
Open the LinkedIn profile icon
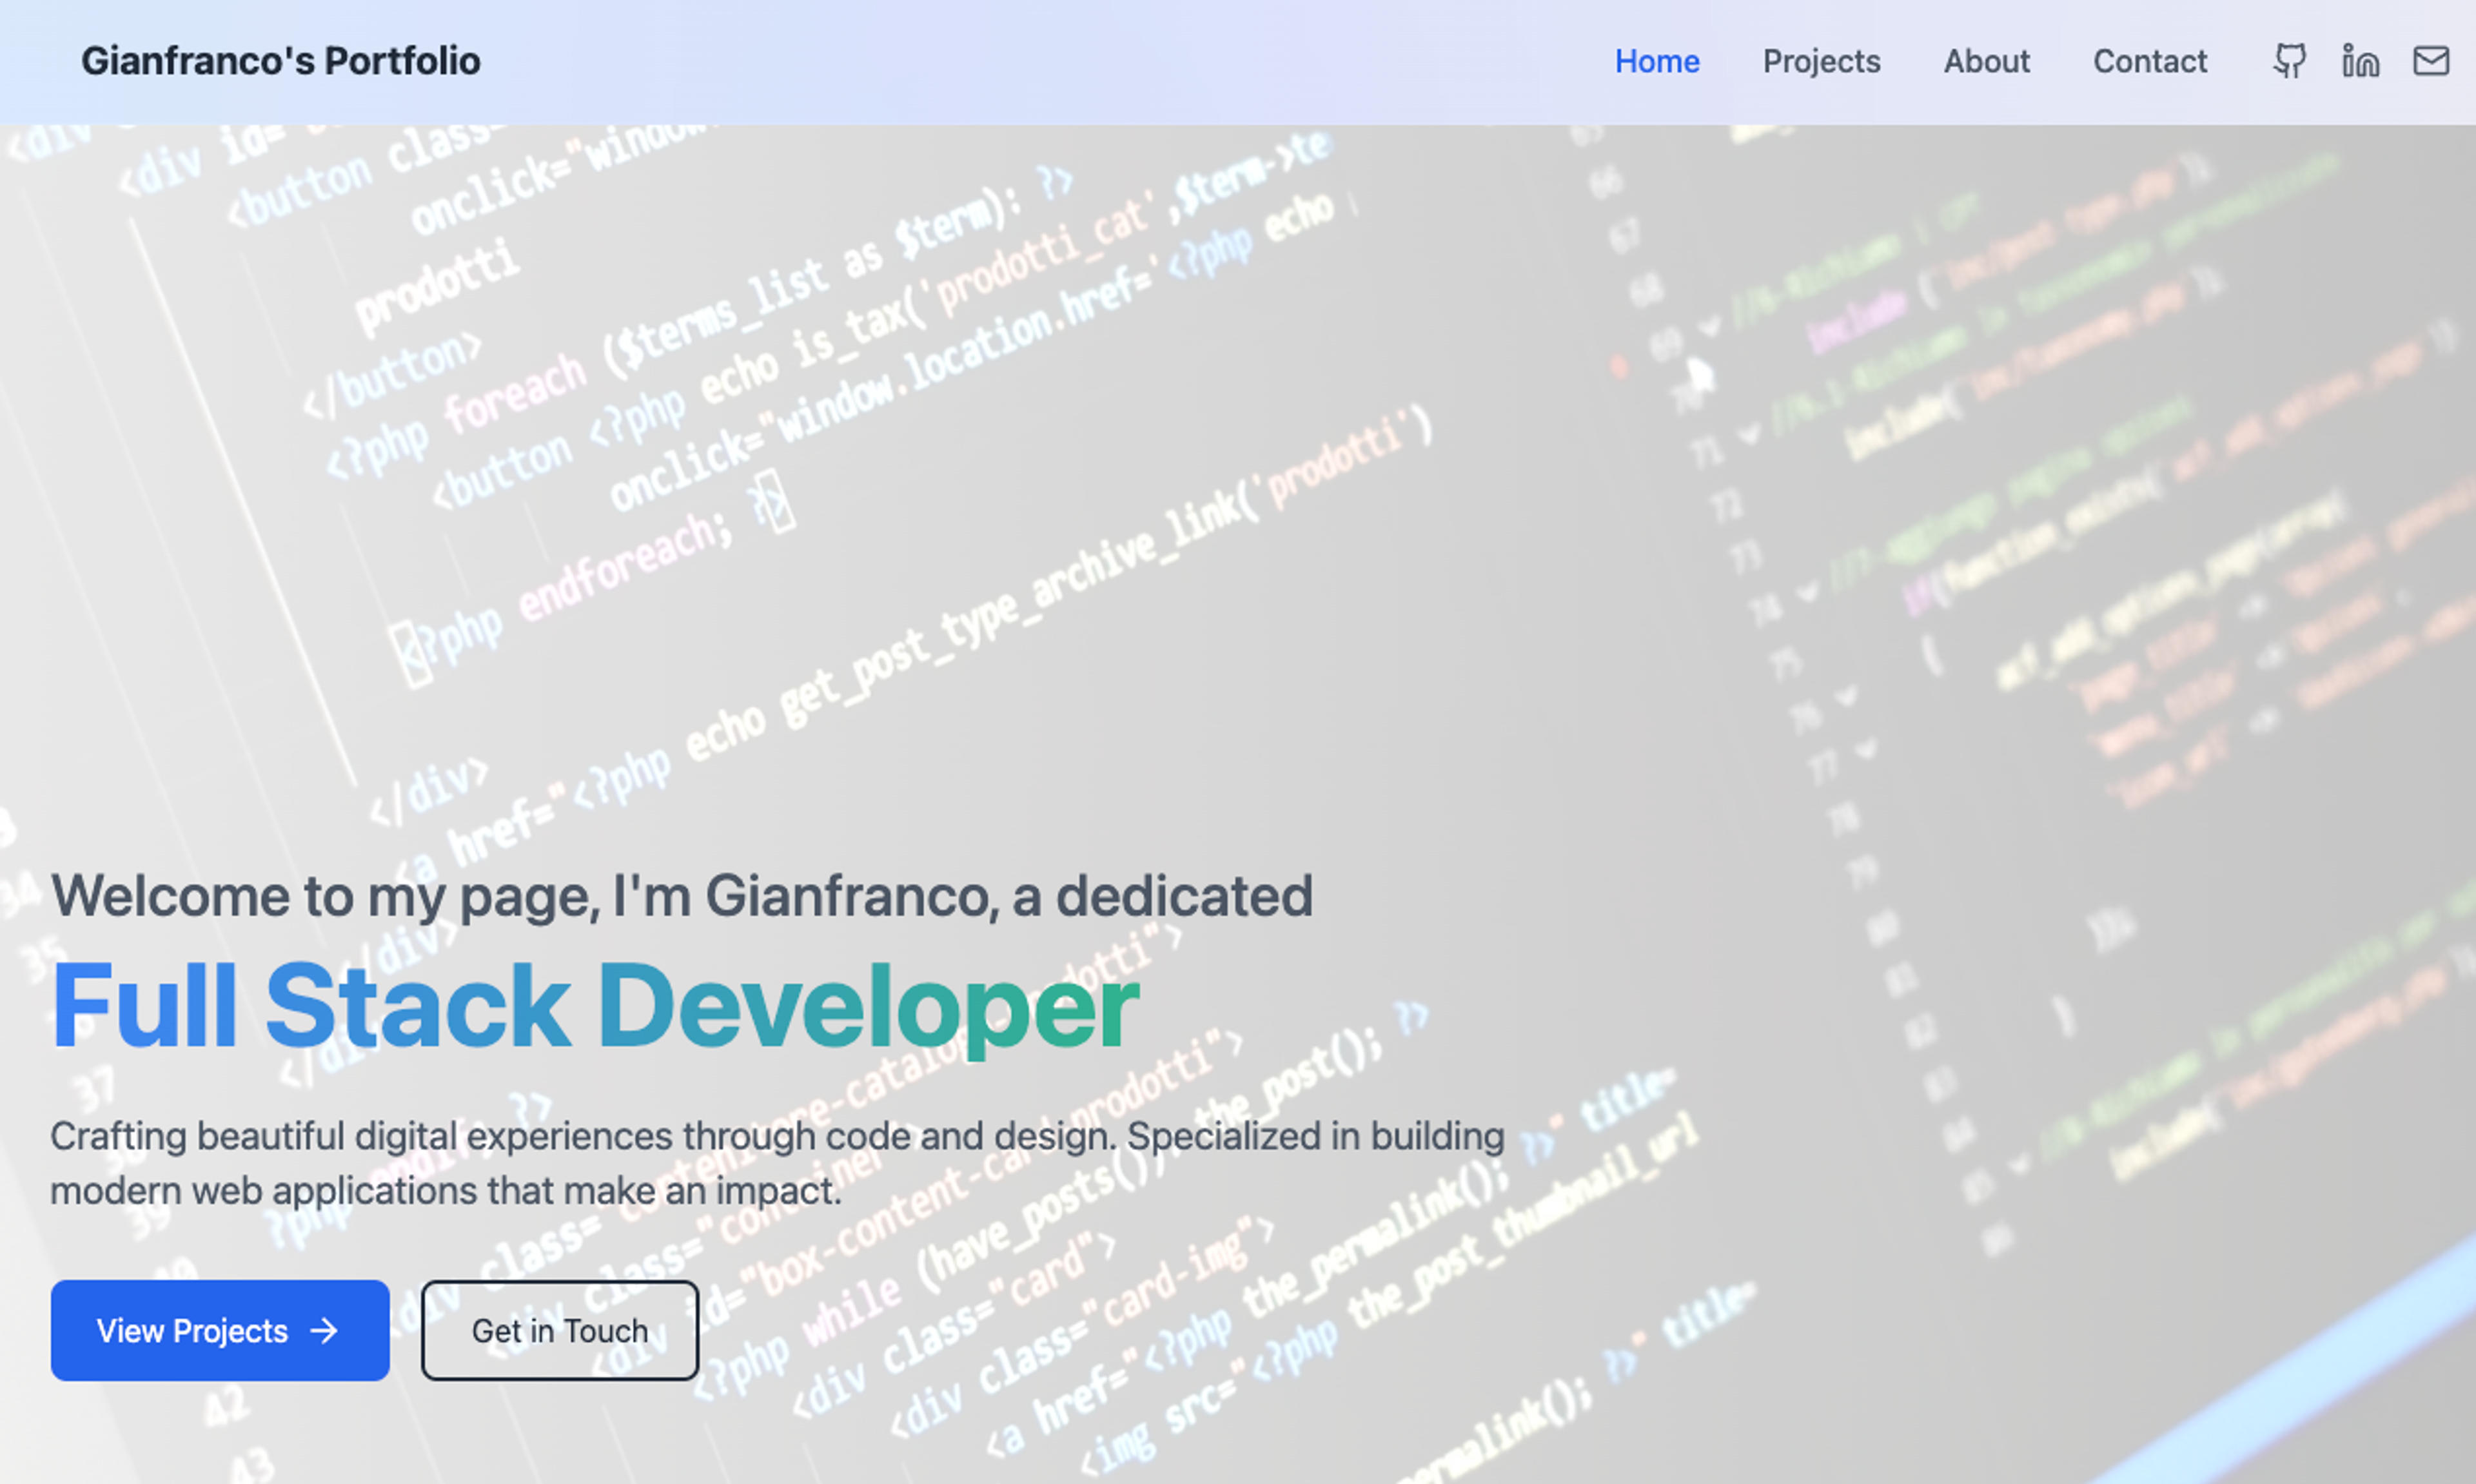tap(2360, 61)
